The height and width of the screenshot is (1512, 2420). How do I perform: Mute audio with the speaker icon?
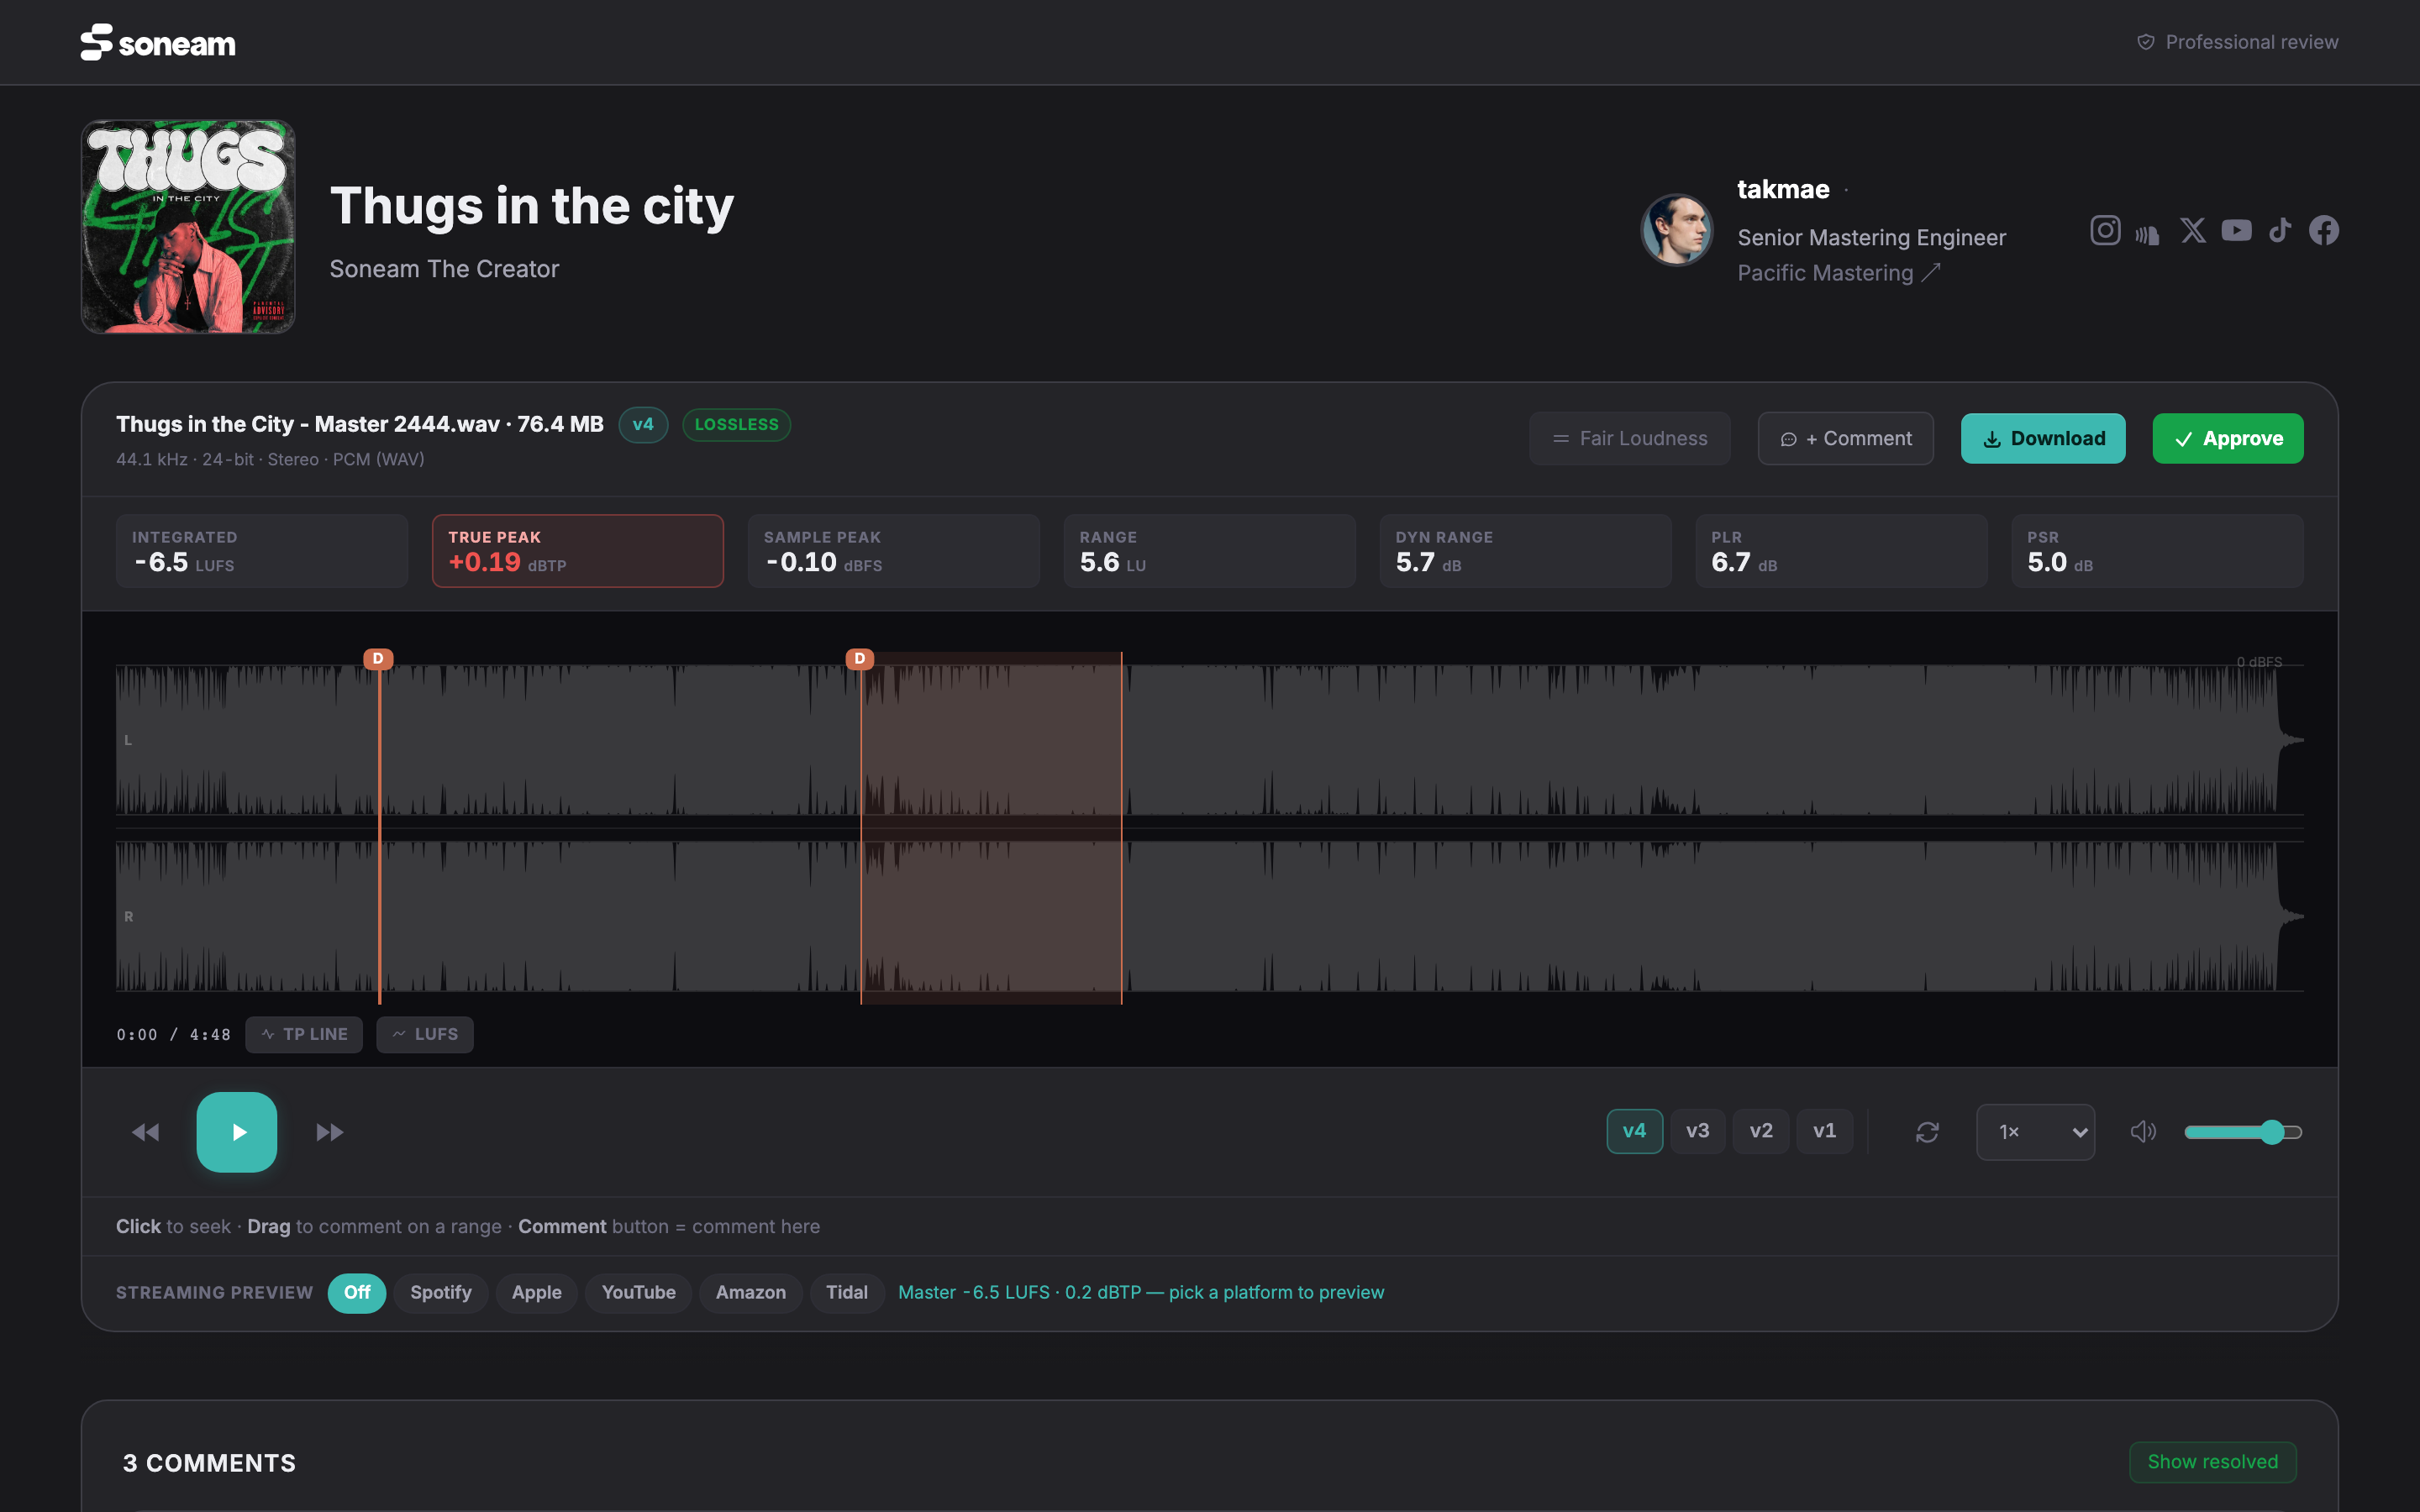point(2143,1132)
